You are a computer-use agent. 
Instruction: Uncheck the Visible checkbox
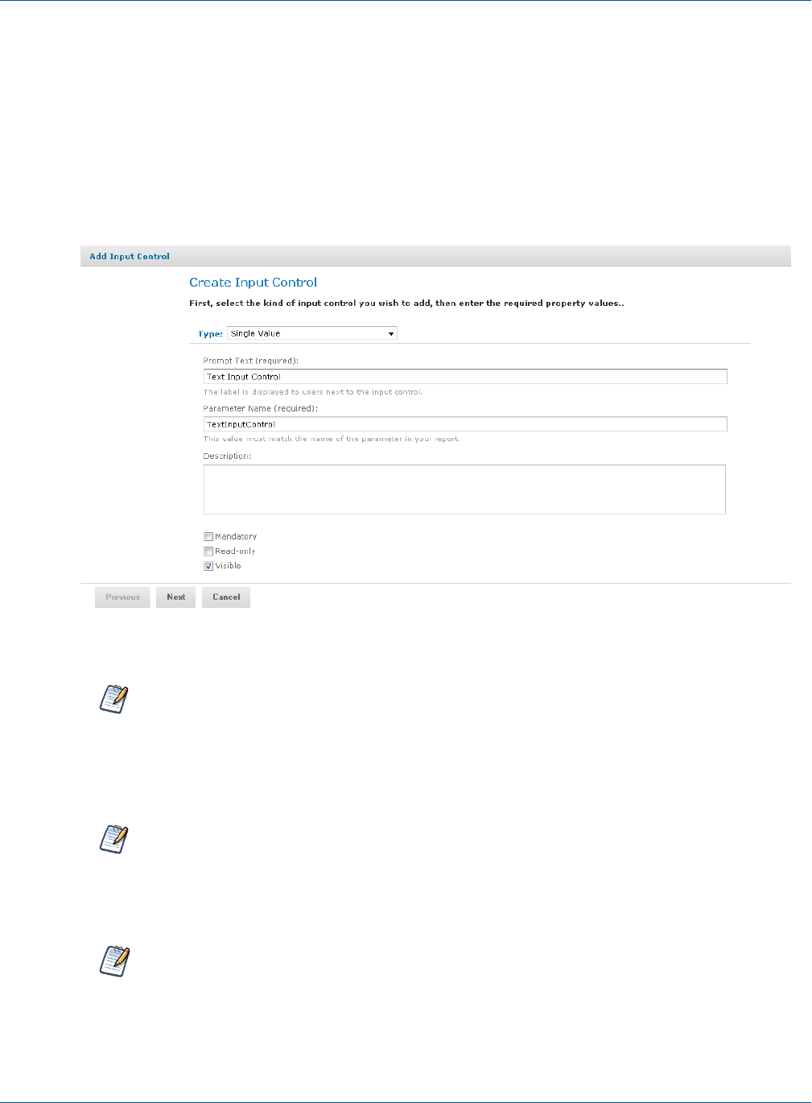208,566
